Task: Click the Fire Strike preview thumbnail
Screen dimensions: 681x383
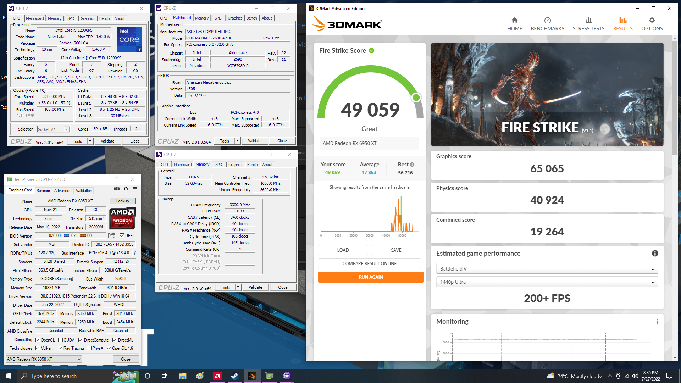Action: pos(547,94)
